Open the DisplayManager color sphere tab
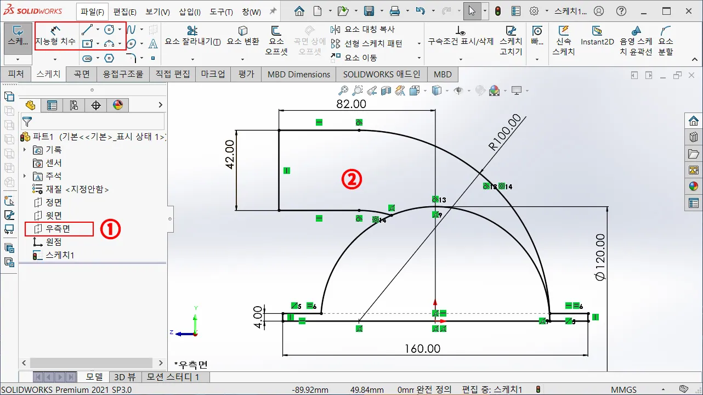 click(118, 105)
